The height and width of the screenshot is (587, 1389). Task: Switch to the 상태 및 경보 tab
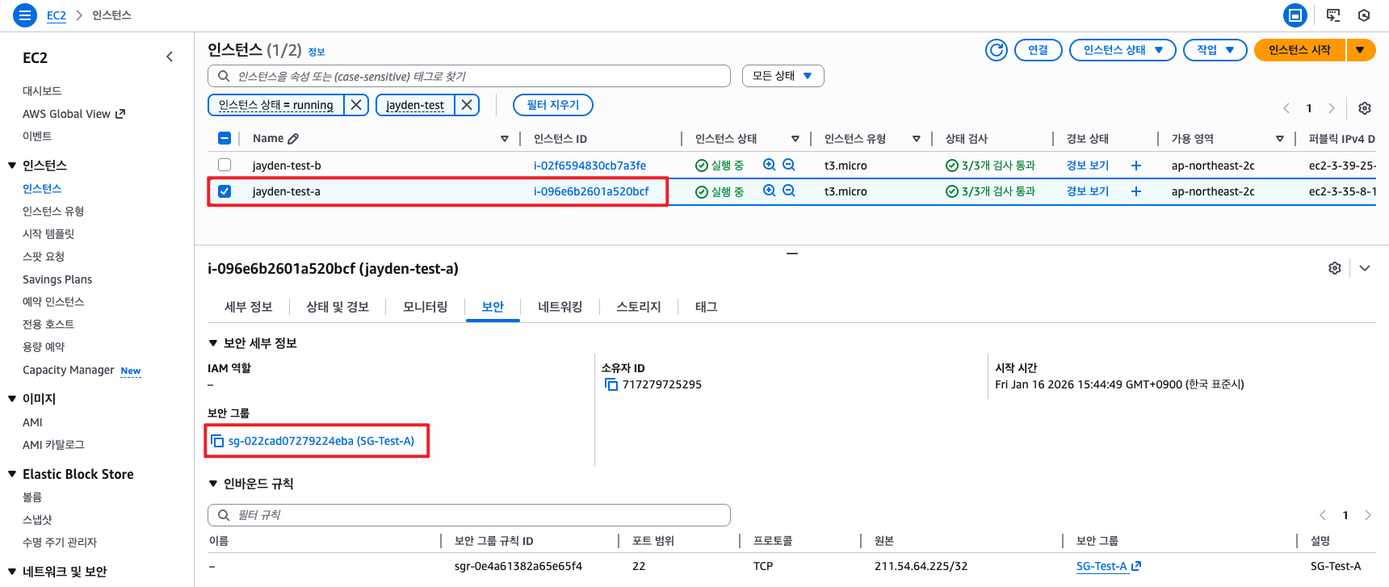click(x=338, y=307)
